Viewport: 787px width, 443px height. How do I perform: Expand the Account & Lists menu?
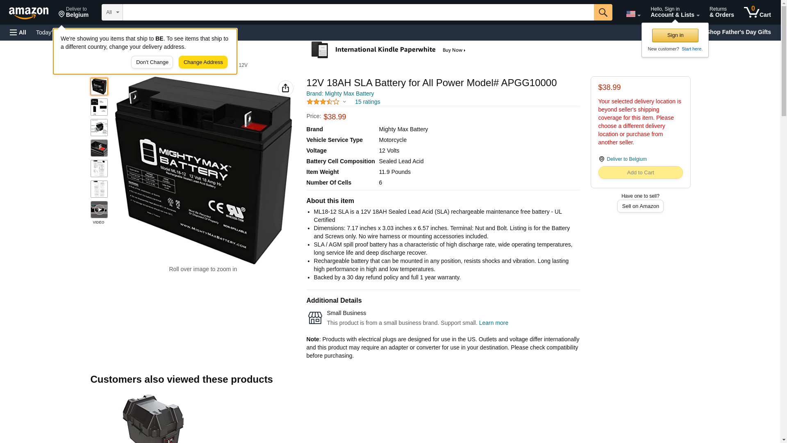[675, 12]
